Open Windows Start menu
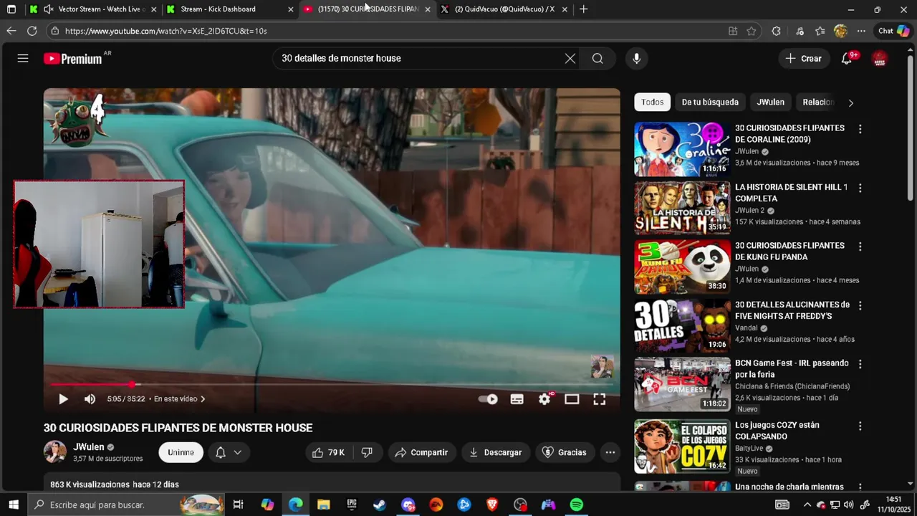Image resolution: width=917 pixels, height=516 pixels. point(12,505)
